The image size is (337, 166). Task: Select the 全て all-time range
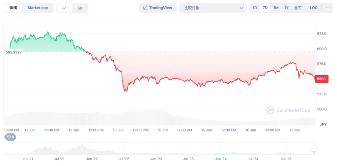(297, 8)
